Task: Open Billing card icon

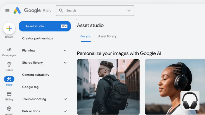Action: click(x=9, y=94)
